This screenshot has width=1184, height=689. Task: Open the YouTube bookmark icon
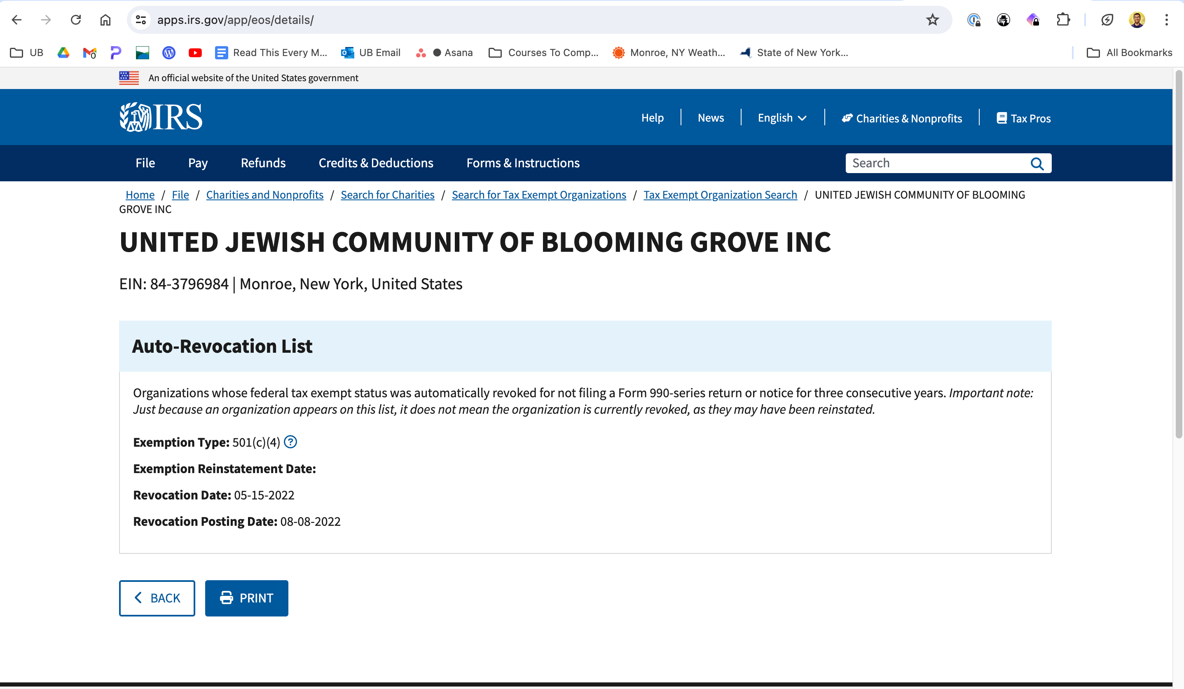(x=195, y=53)
